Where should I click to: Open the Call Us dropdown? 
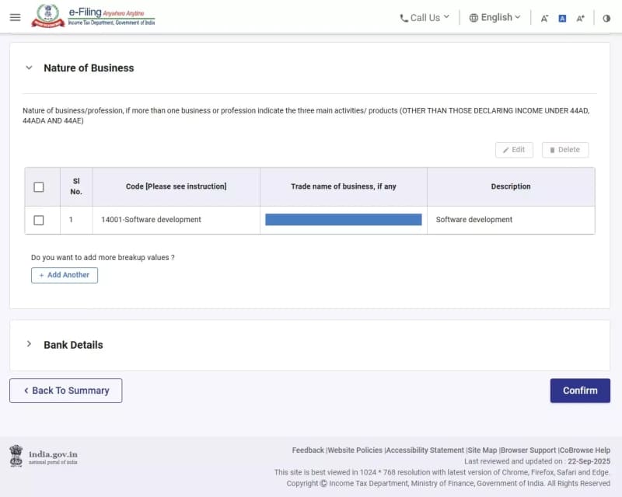click(x=425, y=18)
